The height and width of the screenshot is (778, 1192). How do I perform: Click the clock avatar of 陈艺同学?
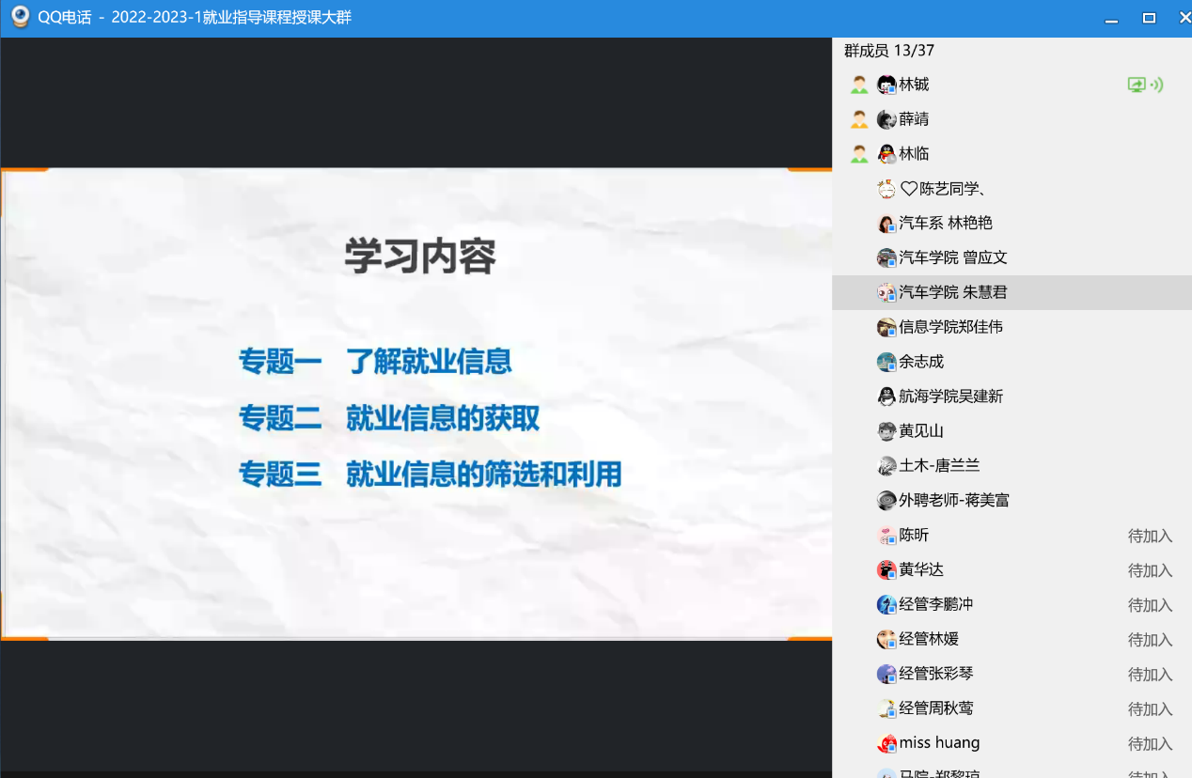pos(886,189)
